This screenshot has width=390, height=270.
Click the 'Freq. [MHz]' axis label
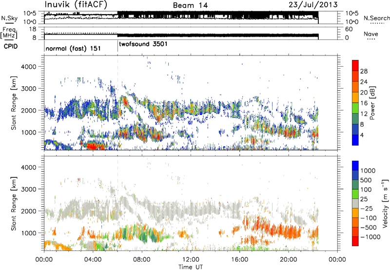pyautogui.click(x=9, y=33)
